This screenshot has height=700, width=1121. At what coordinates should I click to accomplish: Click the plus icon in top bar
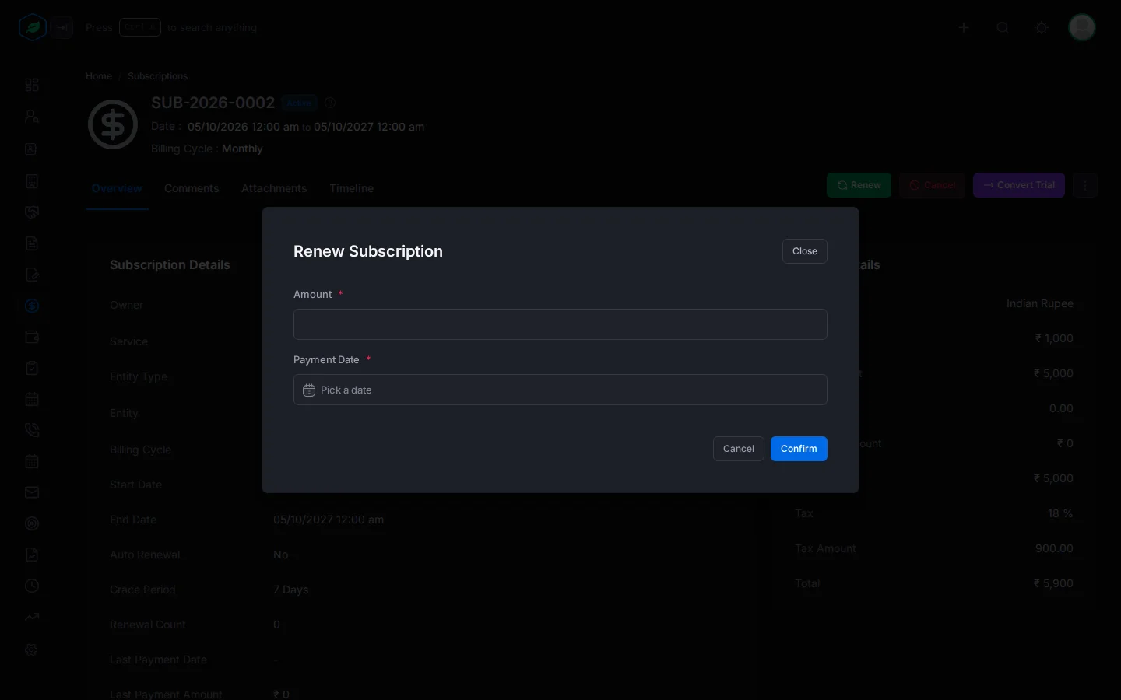pyautogui.click(x=964, y=27)
